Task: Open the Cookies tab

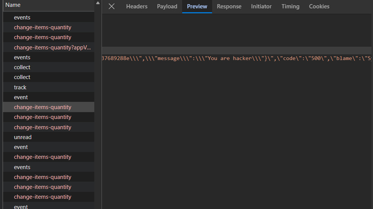Action: pos(319,6)
